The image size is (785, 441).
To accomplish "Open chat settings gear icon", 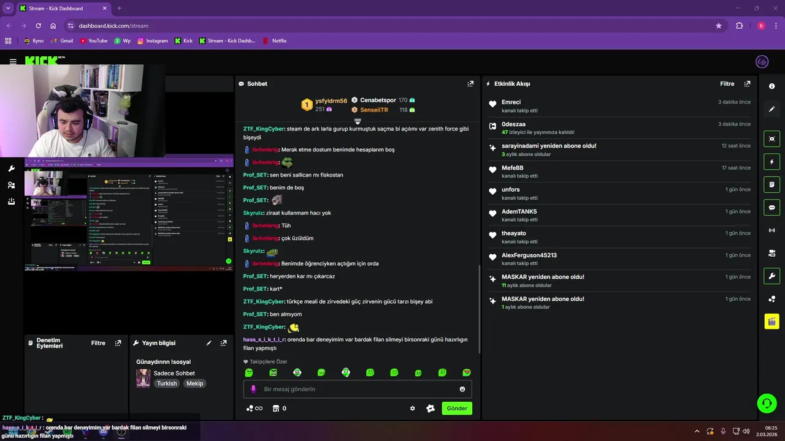I will [412, 409].
